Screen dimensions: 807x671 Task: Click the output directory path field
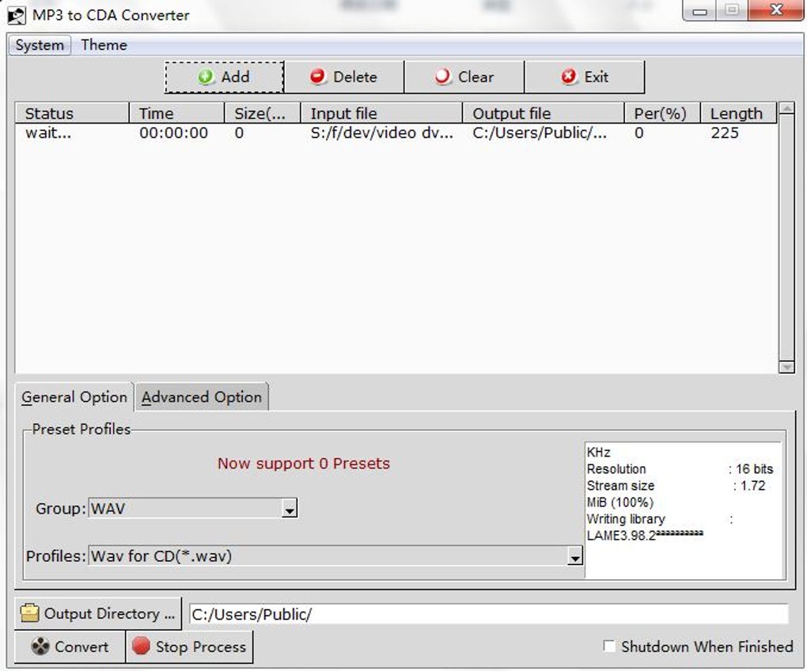[x=488, y=614]
